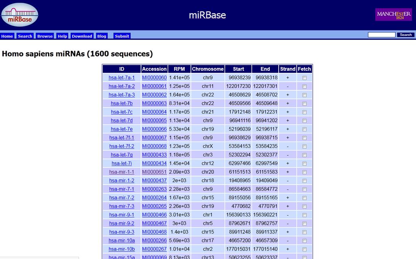Click the Start column header
Viewport: 416px width, 259px height.
[238, 69]
